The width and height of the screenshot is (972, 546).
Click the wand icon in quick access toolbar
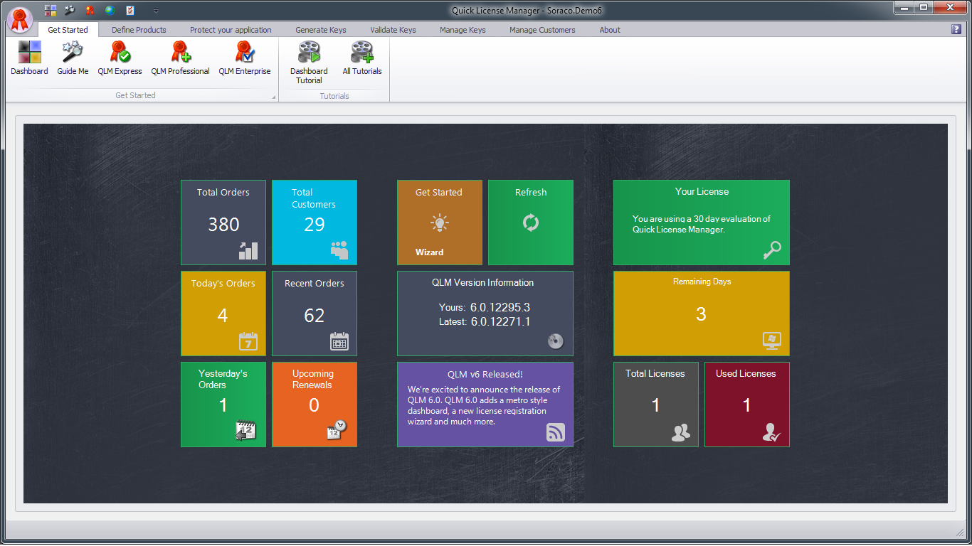(69, 11)
